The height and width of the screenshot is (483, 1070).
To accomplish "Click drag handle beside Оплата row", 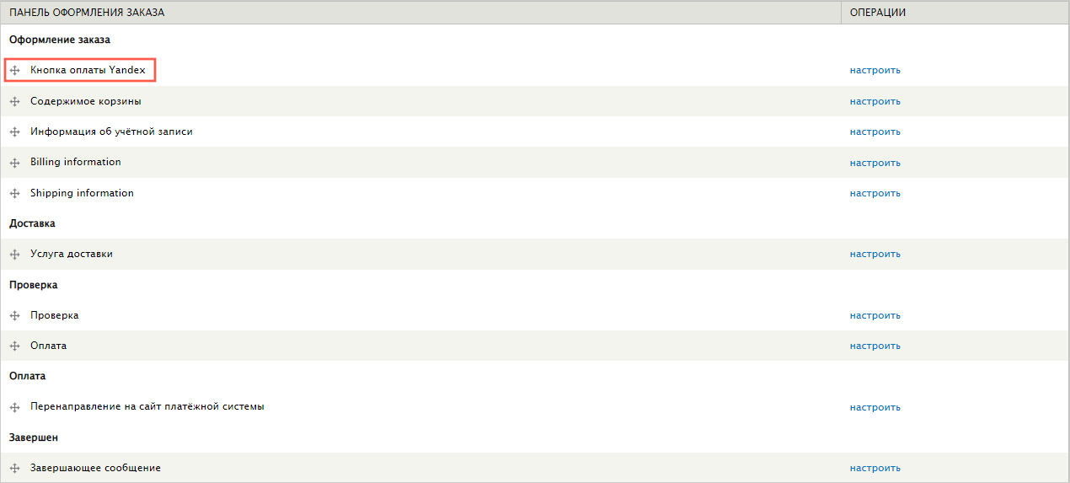I will (x=14, y=346).
